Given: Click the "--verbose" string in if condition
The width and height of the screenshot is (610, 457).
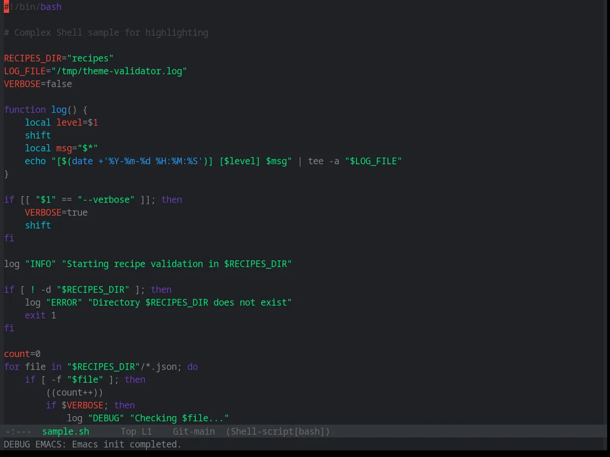Looking at the screenshot, I should pos(106,199).
